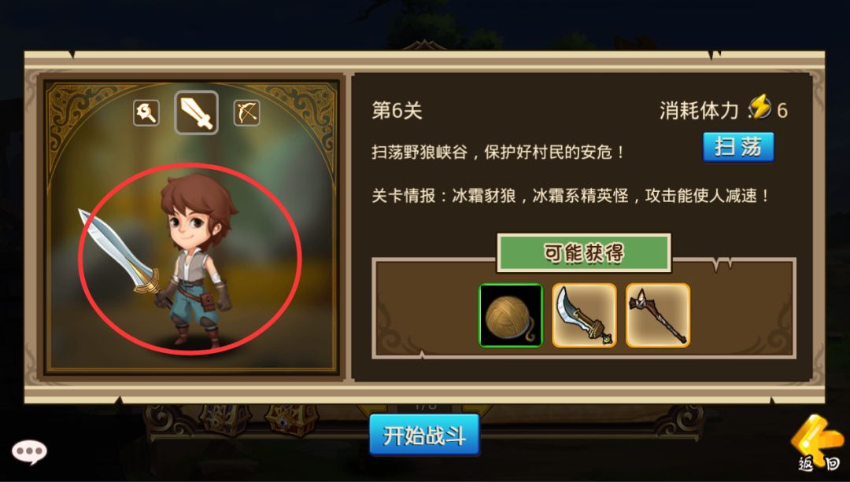
Task: Click the 关卡情报 stage intel text
Action: click(x=571, y=196)
